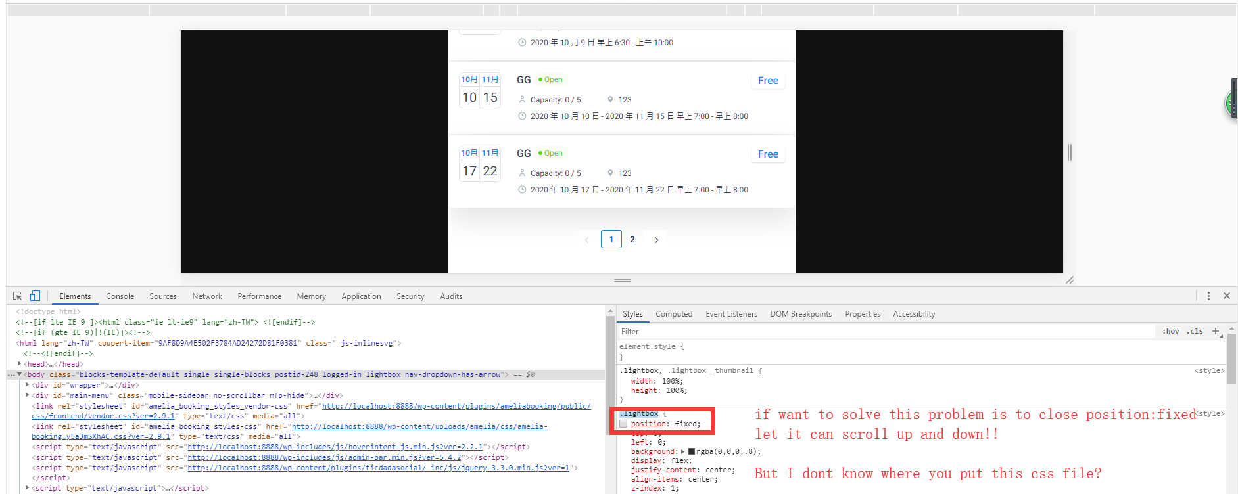Toggle the device toolbar icon

point(35,296)
